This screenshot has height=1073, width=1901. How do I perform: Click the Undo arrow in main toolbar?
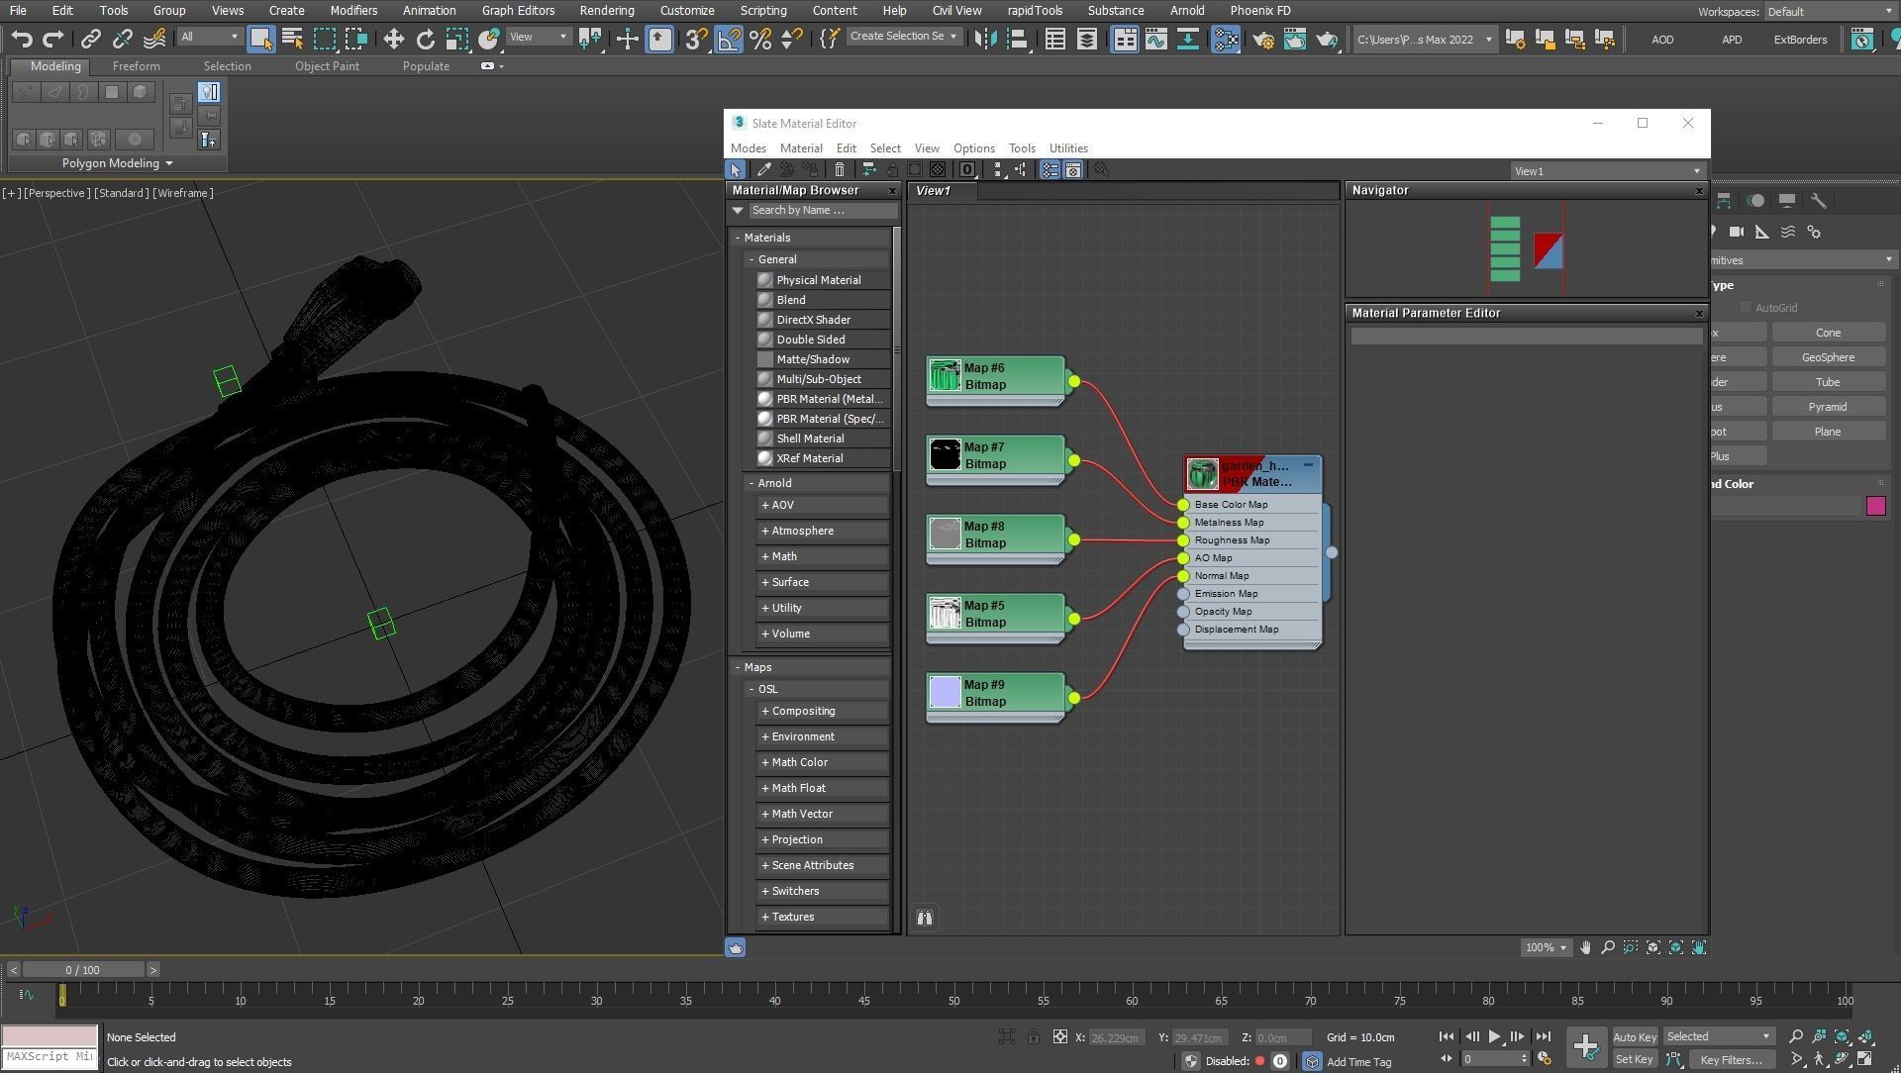tap(22, 39)
